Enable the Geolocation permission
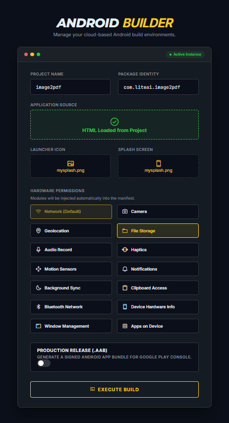This screenshot has height=423, width=229. pyautogui.click(x=71, y=231)
